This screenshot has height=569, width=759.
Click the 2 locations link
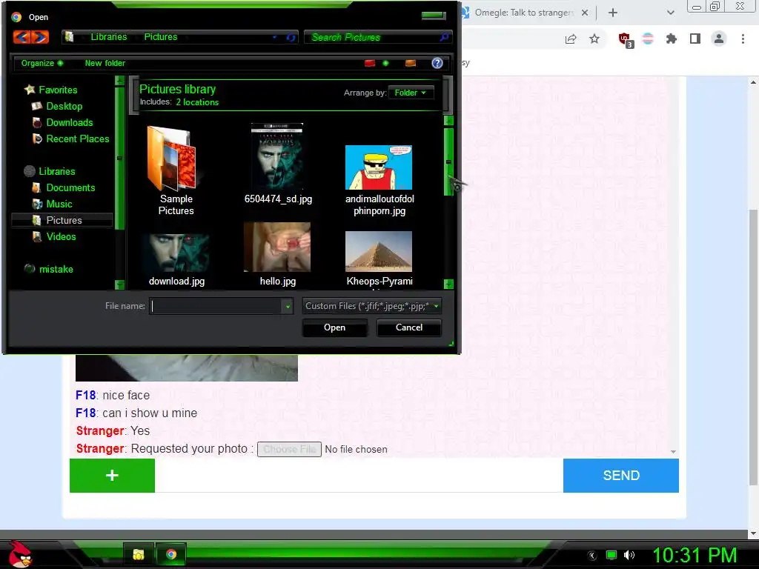point(197,102)
